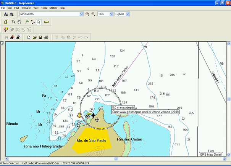This screenshot has height=166, width=231.
Task: Open the Highest detail level dropdown
Action: click(128, 14)
